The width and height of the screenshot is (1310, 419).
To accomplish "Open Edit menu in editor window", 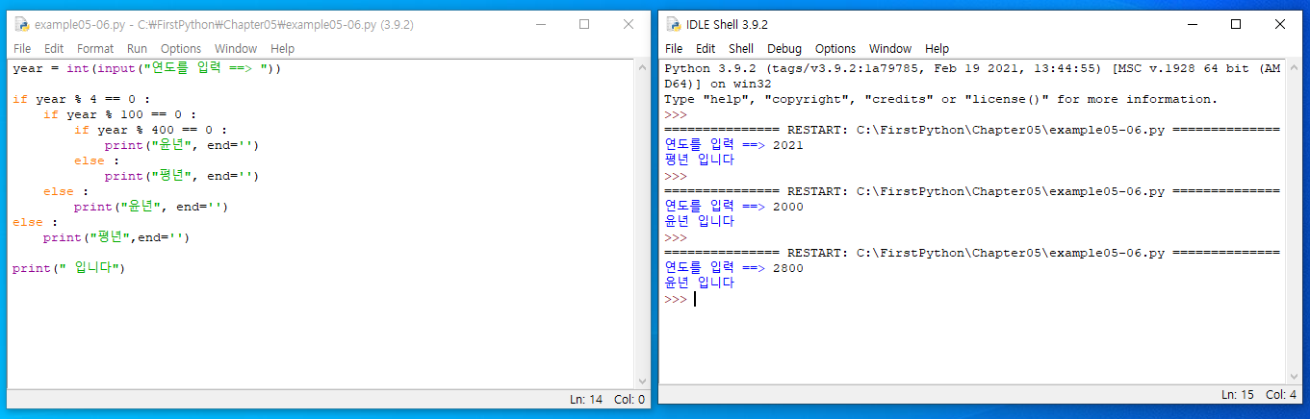I will (54, 49).
